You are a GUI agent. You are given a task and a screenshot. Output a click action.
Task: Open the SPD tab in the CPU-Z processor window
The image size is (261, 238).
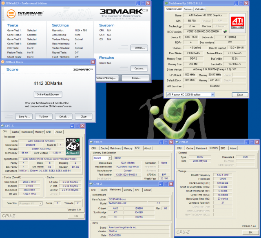click(x=49, y=132)
